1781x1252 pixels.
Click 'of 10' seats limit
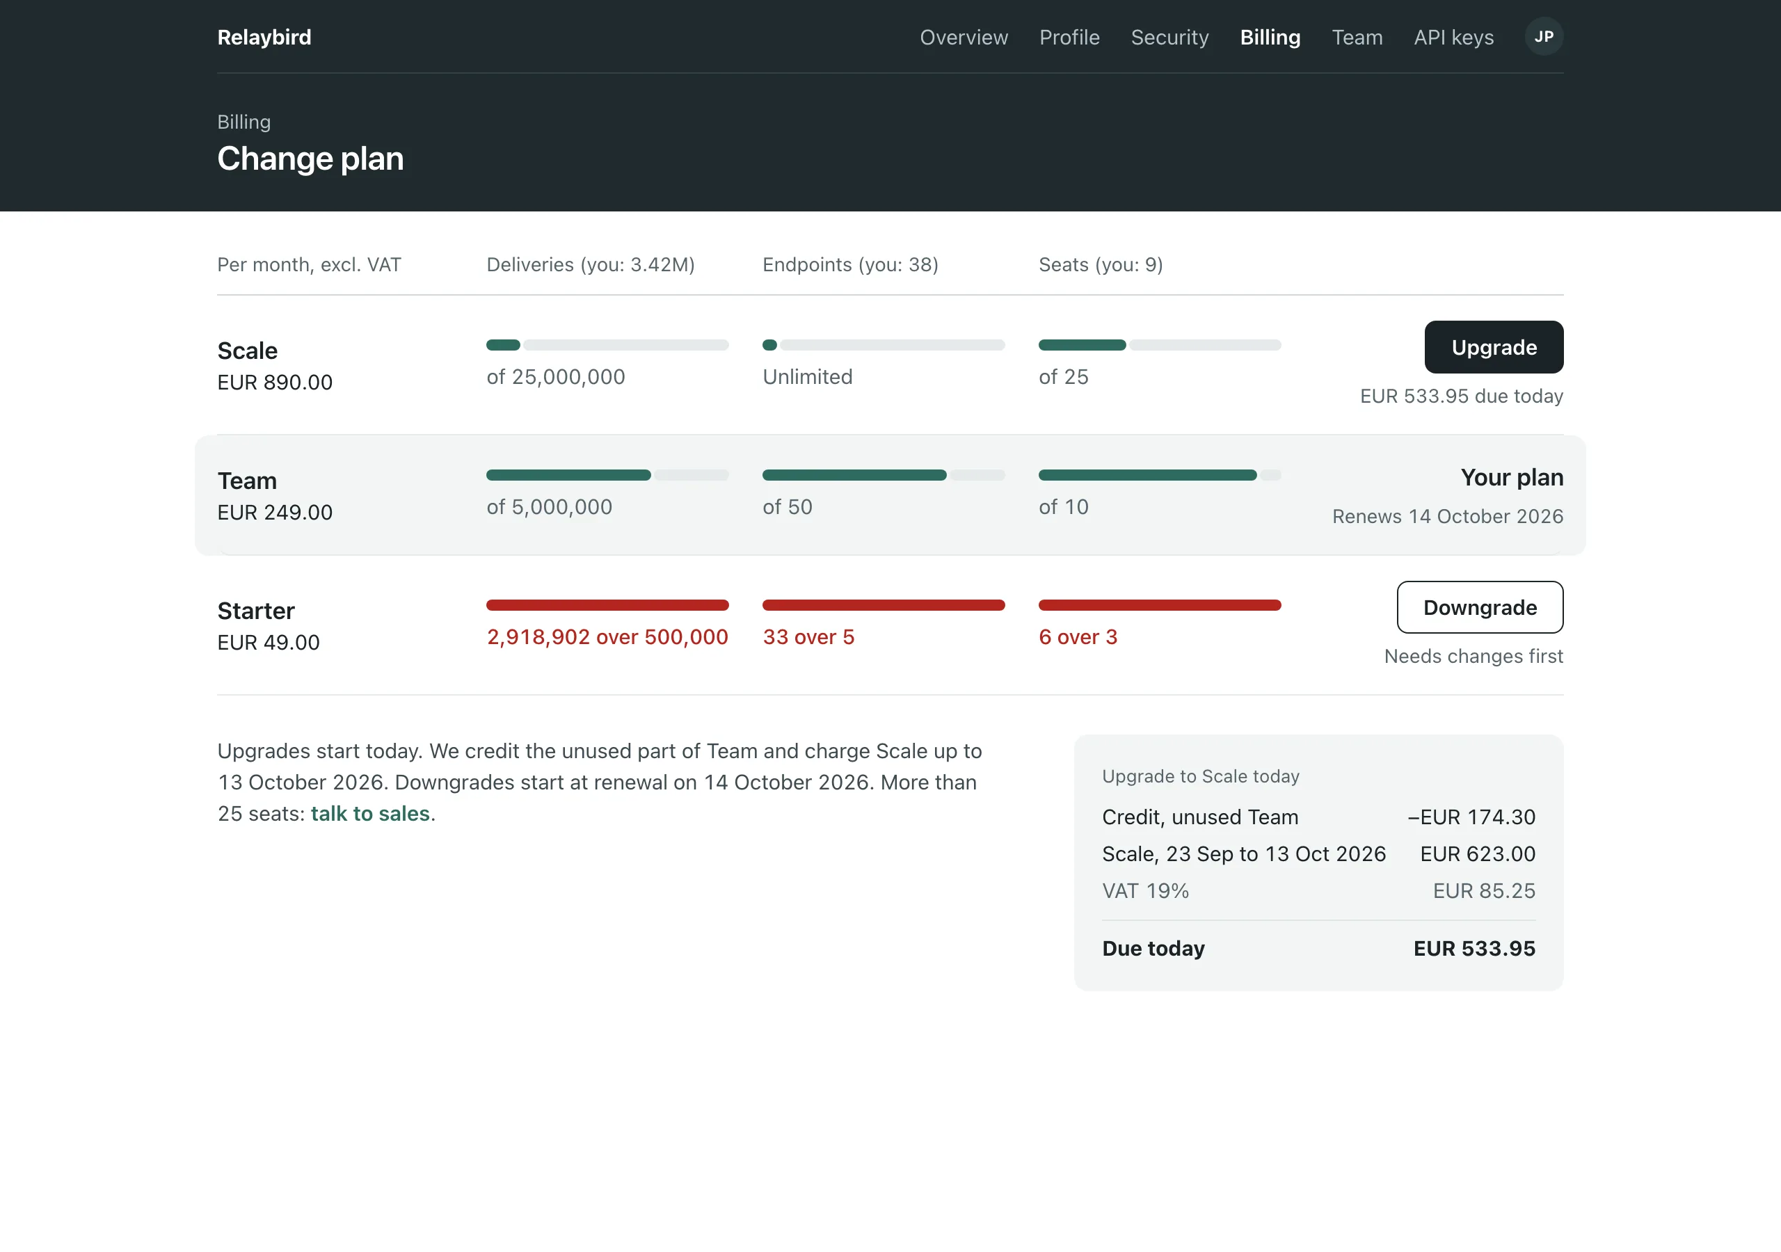[x=1064, y=507]
